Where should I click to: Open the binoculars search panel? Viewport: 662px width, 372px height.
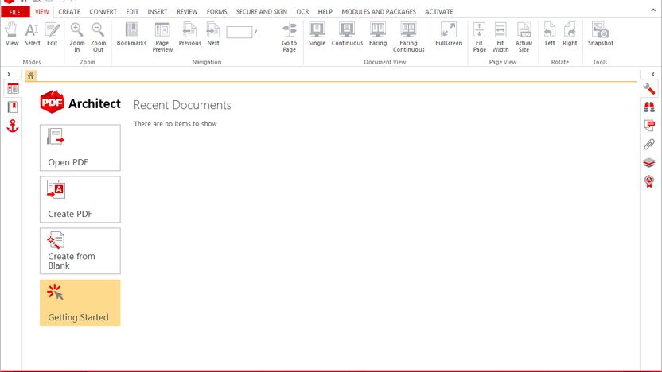pos(649,107)
